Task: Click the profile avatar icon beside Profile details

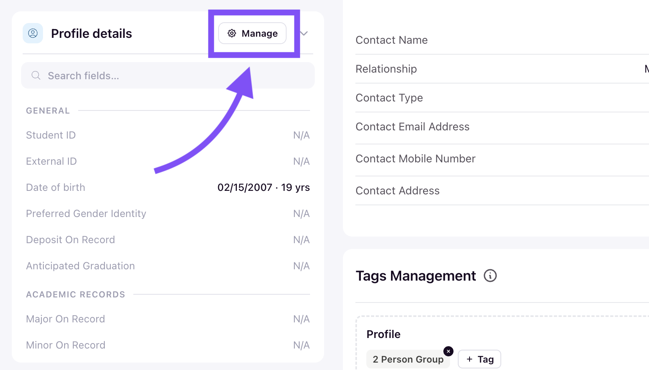Action: (33, 33)
